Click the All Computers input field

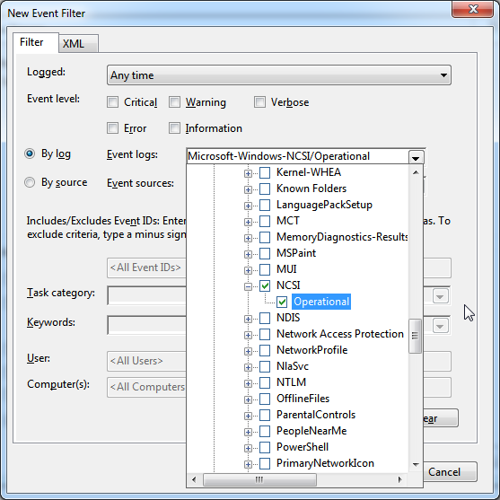pyautogui.click(x=146, y=387)
